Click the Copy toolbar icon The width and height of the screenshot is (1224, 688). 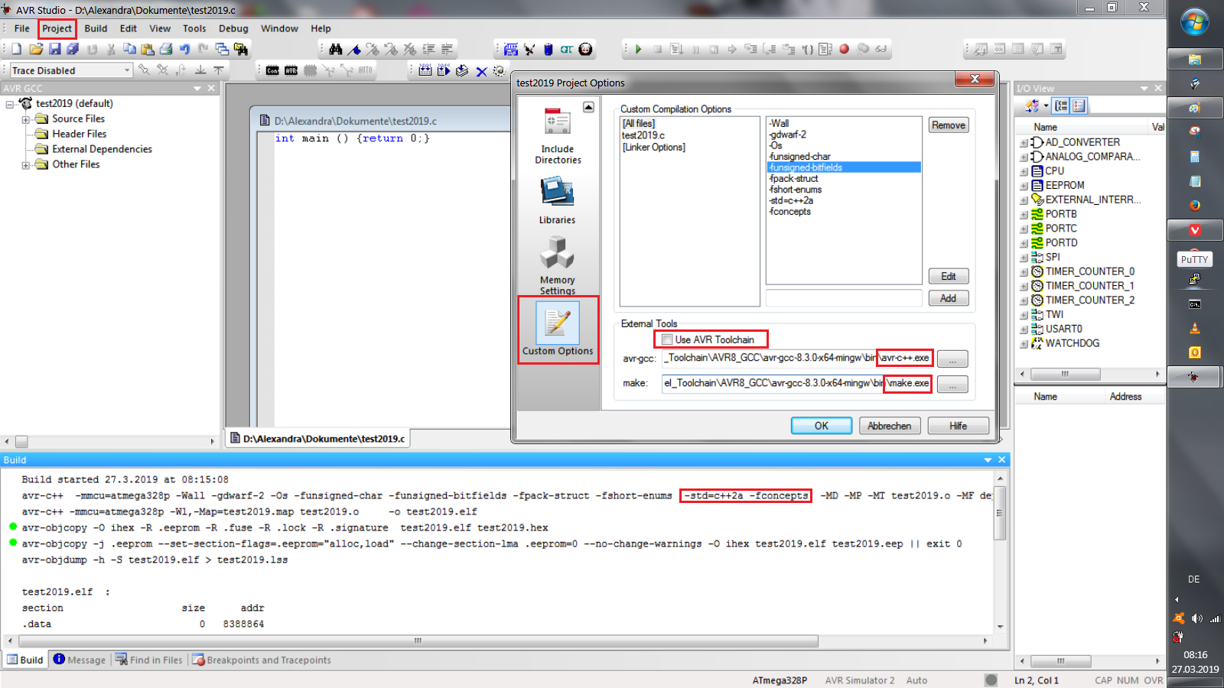pos(129,49)
